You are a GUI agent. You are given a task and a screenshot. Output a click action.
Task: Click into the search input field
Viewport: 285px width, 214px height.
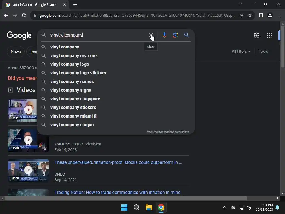click(x=98, y=35)
